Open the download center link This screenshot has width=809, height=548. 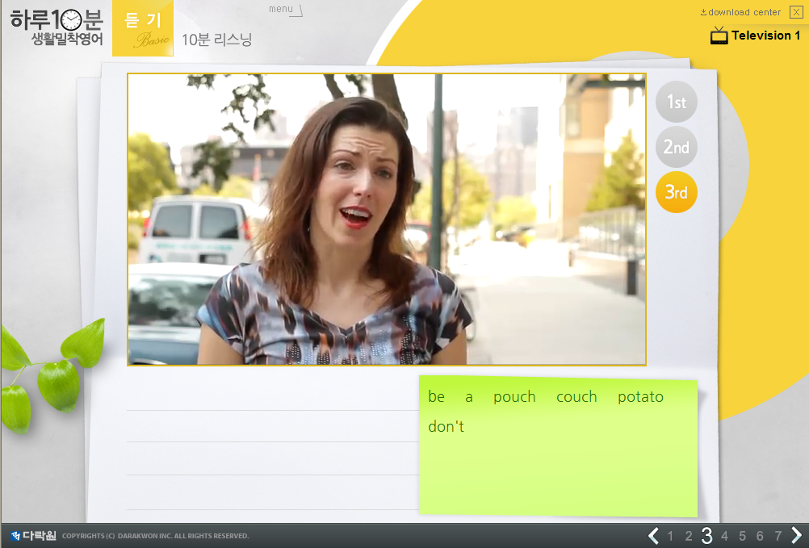click(x=740, y=12)
